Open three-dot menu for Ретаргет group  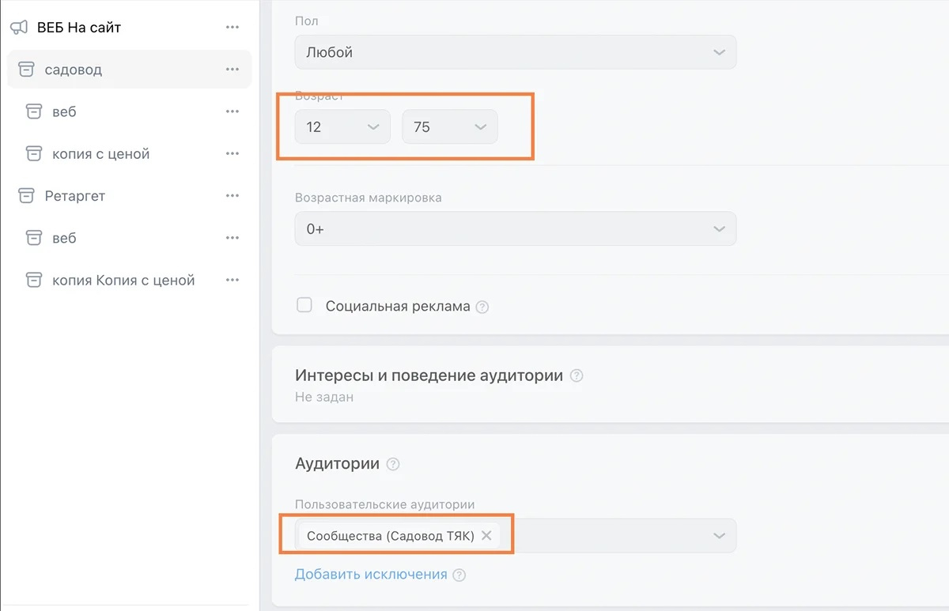point(232,196)
